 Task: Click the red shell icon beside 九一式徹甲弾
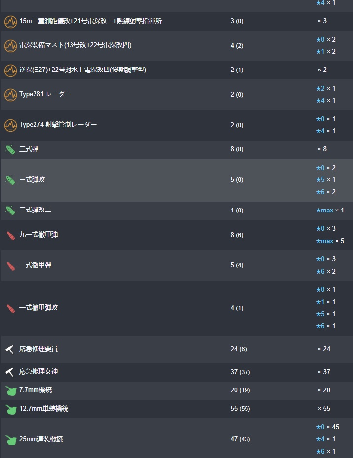point(10,235)
